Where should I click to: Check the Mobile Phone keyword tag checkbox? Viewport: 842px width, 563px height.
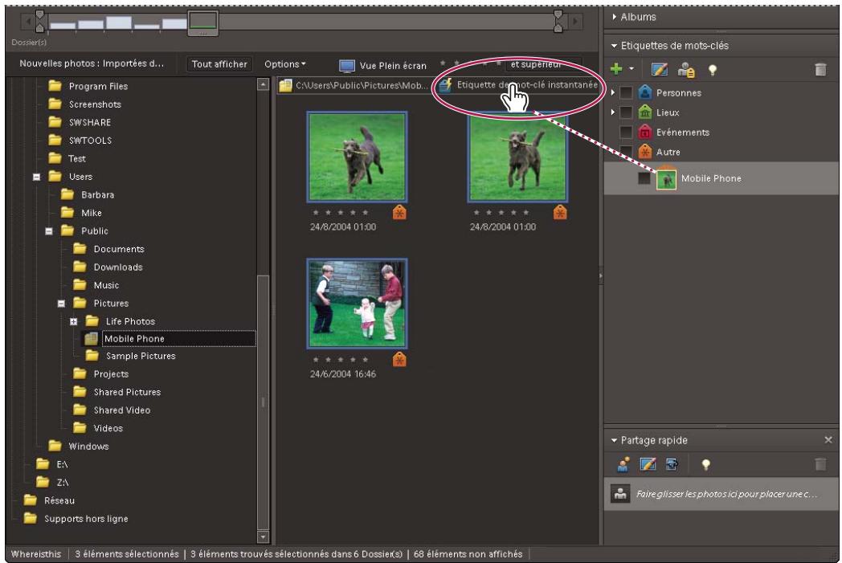coord(644,178)
